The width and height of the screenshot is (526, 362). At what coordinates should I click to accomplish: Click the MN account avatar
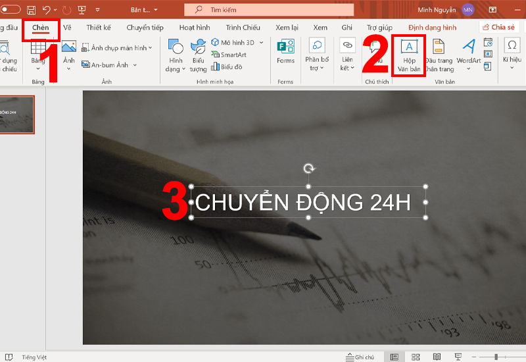point(468,10)
